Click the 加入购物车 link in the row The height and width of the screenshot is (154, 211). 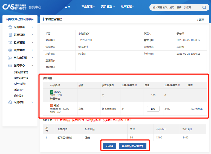196,109
